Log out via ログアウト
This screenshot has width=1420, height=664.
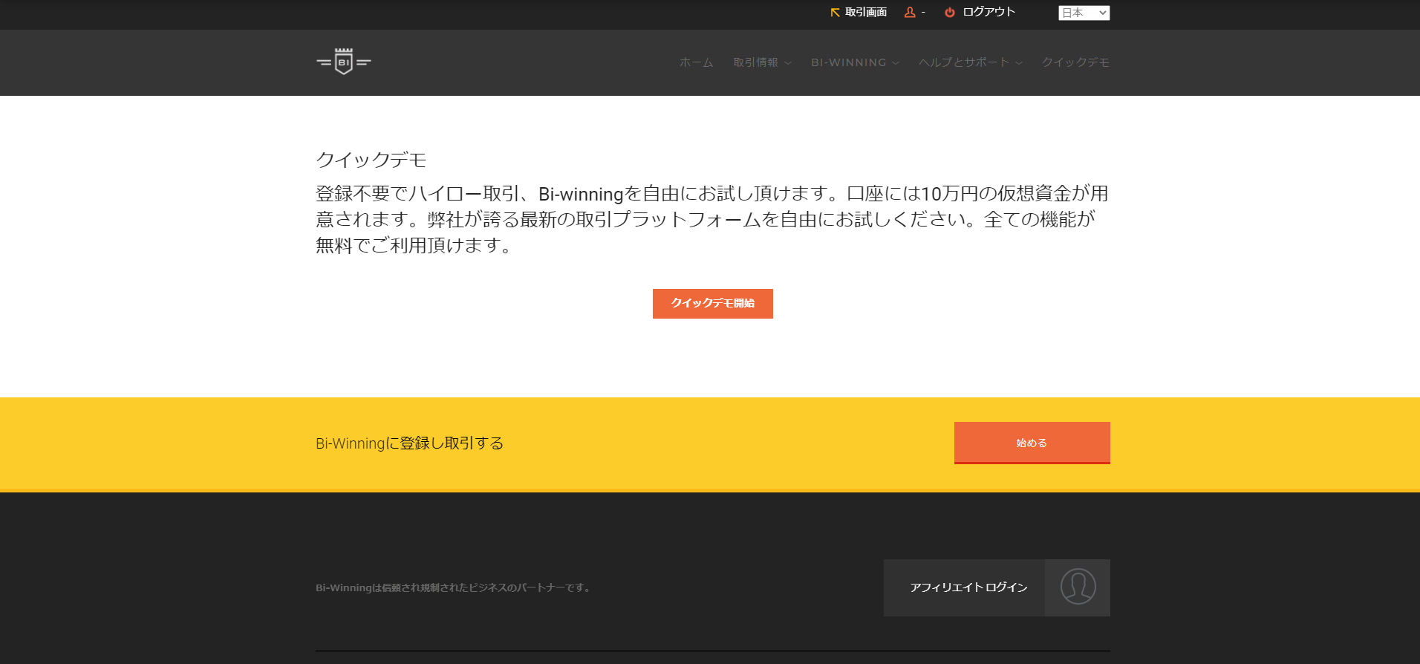(989, 12)
